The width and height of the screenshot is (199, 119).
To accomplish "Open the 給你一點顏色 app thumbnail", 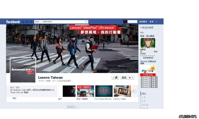I will 86,91.
